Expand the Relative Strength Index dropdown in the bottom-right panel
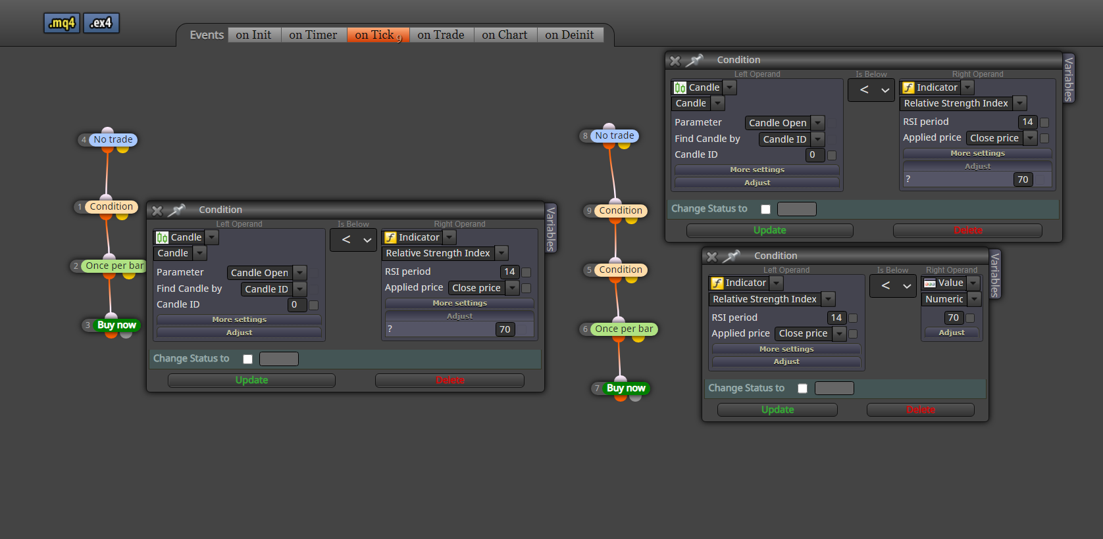The height and width of the screenshot is (539, 1103). 772,299
